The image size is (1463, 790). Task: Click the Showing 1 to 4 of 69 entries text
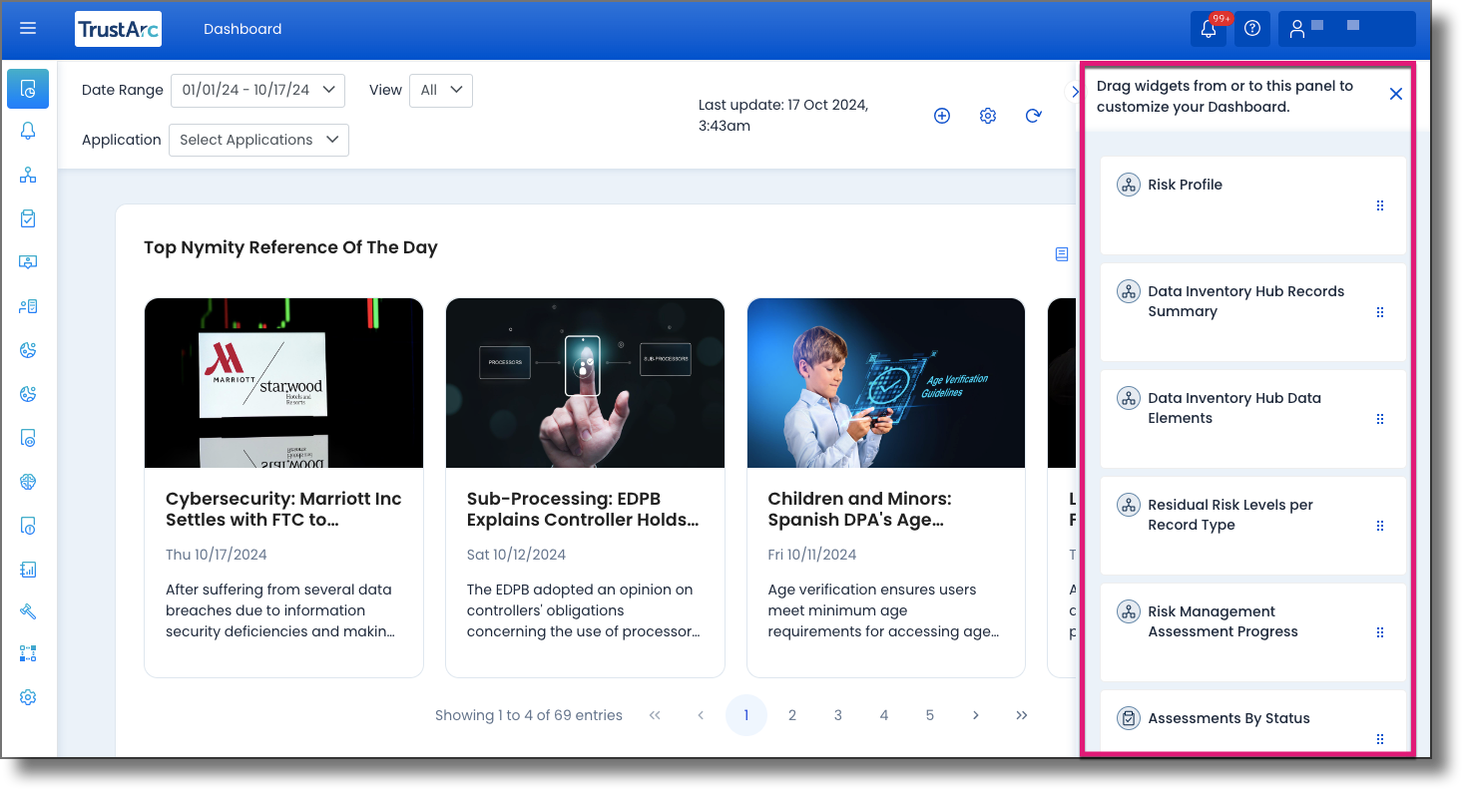tap(529, 715)
